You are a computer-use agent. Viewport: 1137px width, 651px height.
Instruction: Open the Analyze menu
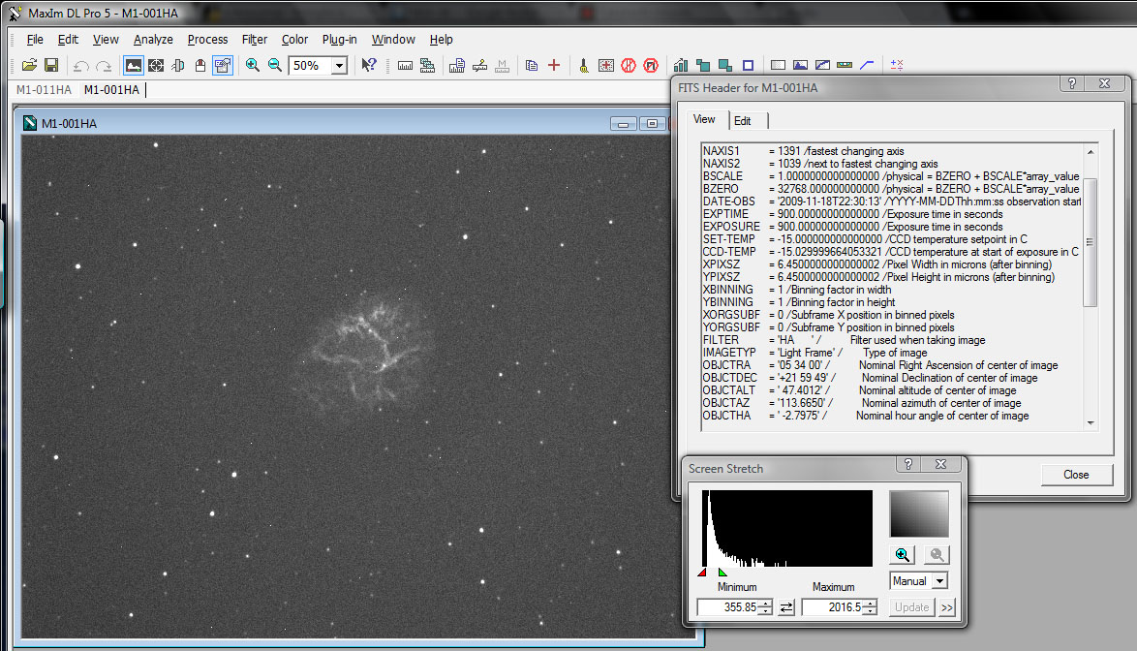[x=153, y=39]
